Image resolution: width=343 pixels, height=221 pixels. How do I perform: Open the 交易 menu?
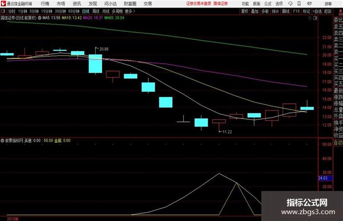pyautogui.click(x=148, y=4)
